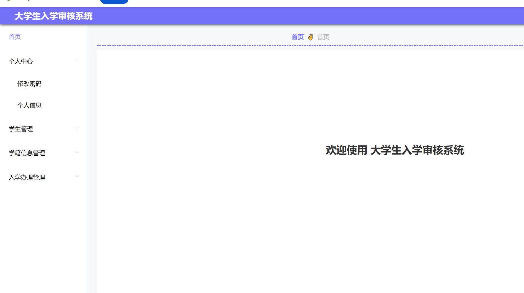
Task: Click the 个人中心 menu label
Action: pyautogui.click(x=21, y=61)
